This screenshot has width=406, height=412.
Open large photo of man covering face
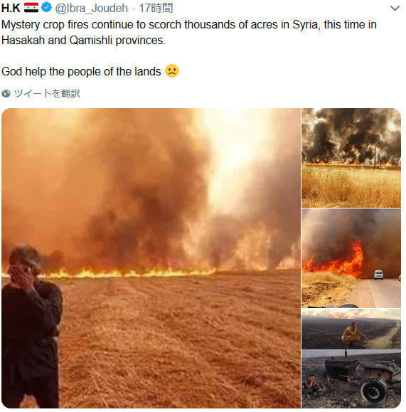click(x=151, y=258)
